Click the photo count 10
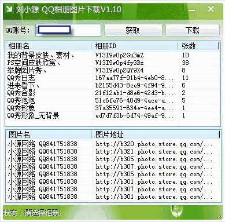225x222 pixels. point(185,55)
